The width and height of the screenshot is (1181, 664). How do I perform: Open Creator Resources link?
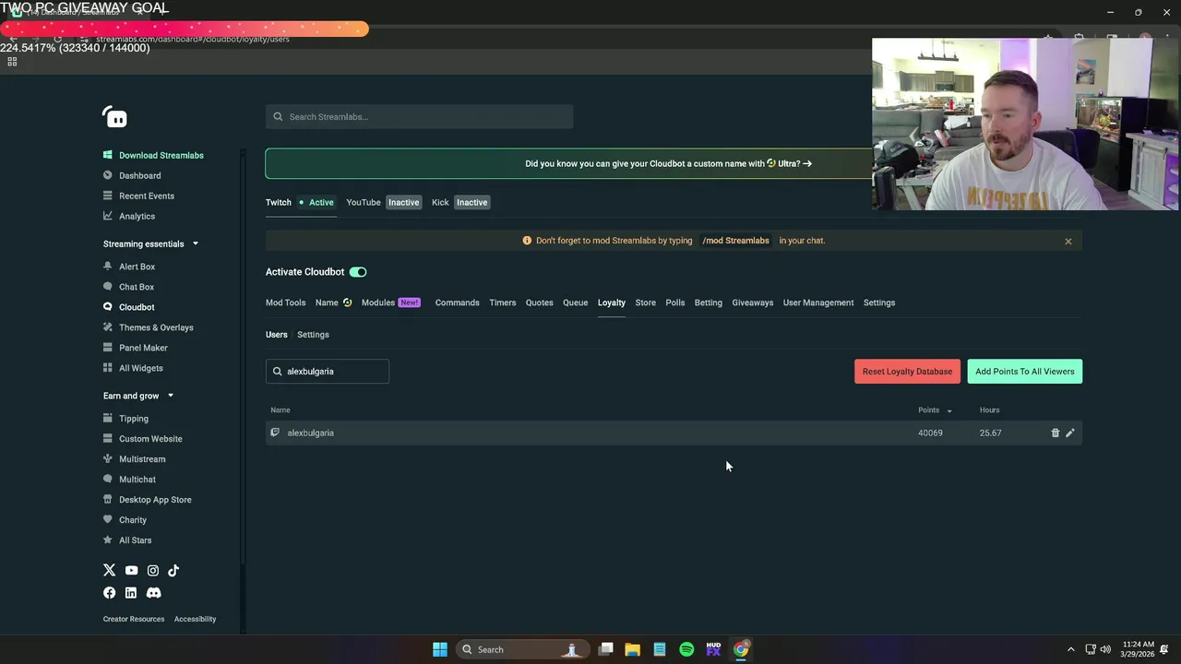(x=134, y=619)
